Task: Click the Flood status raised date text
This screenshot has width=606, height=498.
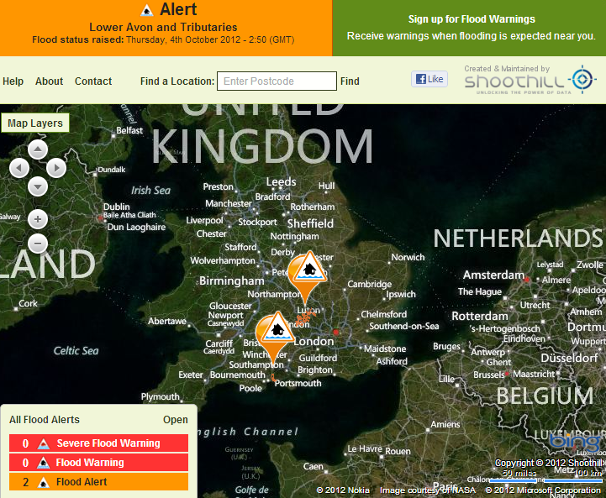Action: (163, 39)
